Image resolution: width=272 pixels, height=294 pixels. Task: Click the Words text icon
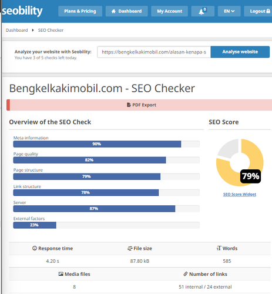pyautogui.click(x=219, y=248)
